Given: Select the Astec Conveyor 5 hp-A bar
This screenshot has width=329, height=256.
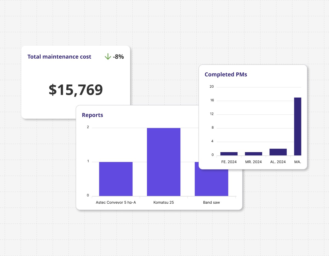Looking at the screenshot, I should click(116, 178).
